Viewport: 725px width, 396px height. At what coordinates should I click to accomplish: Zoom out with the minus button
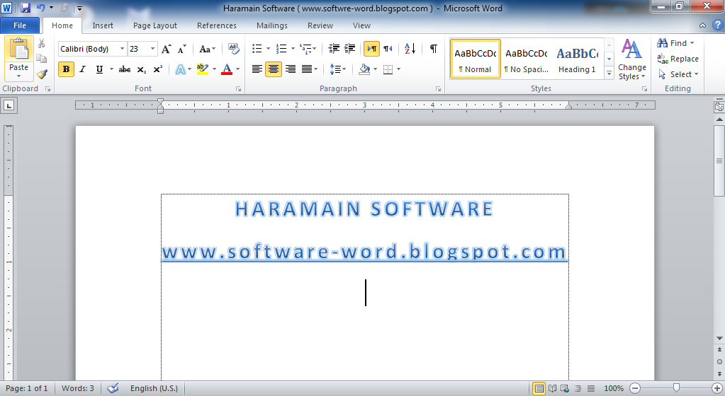click(x=635, y=389)
